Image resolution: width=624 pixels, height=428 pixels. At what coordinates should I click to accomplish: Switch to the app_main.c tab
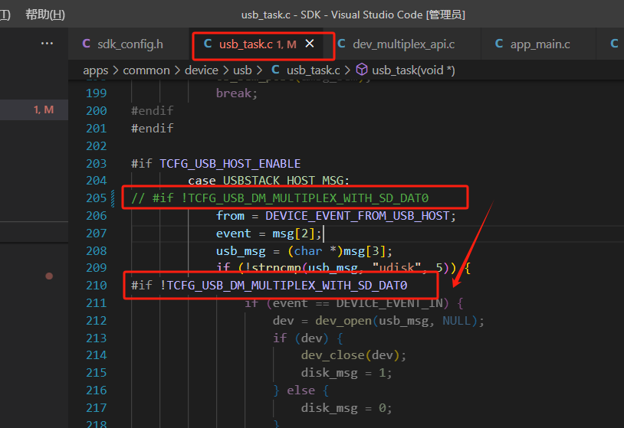[x=540, y=44]
